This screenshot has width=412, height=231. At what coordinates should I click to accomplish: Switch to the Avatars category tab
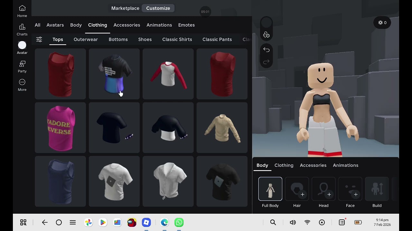[x=55, y=25]
